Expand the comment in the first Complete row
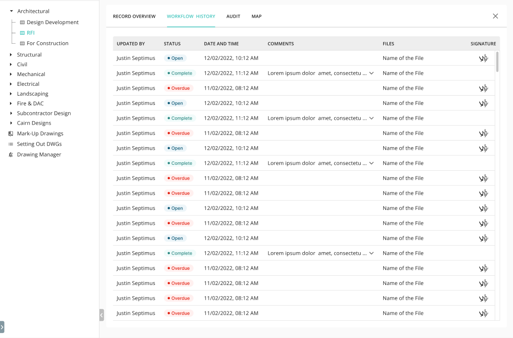The width and height of the screenshot is (513, 338). (x=371, y=73)
